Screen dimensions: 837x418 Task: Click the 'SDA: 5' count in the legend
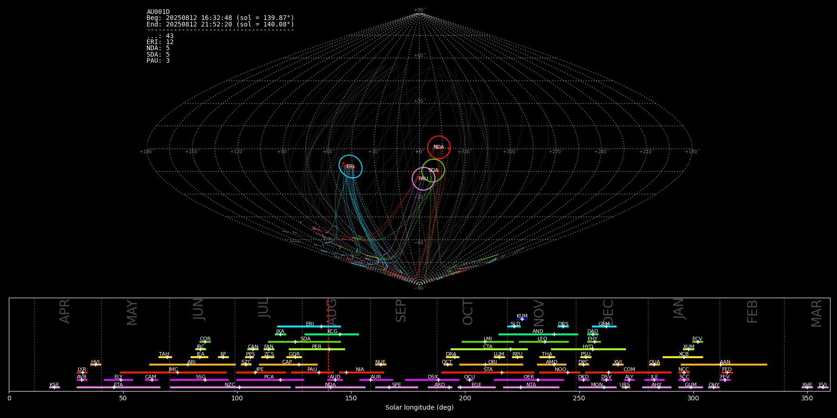click(x=158, y=55)
